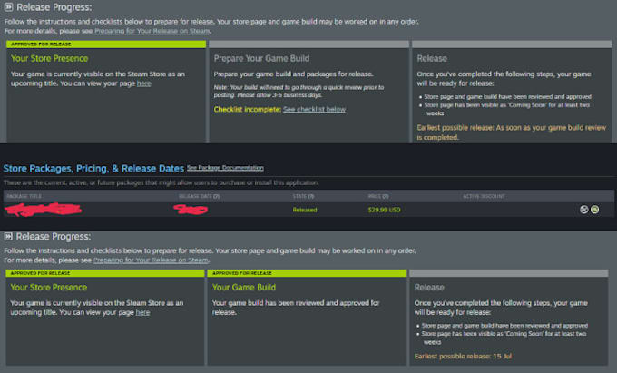Click the RELEASE DATE column header
The image size is (617, 373).
click(199, 196)
